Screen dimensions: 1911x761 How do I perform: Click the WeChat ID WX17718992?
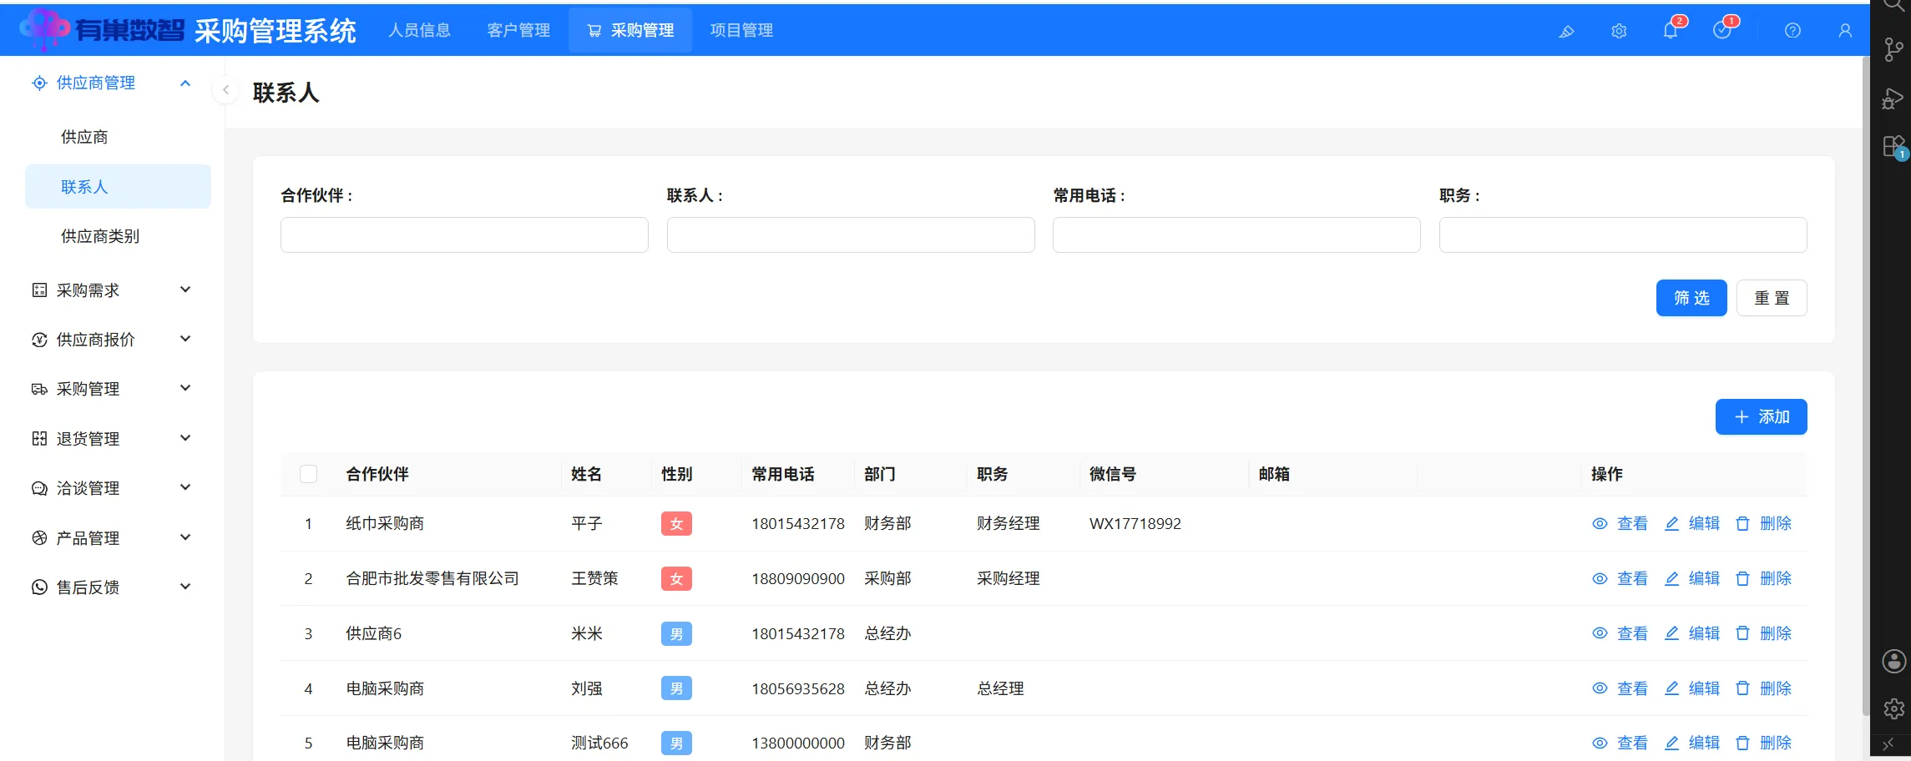pyautogui.click(x=1135, y=524)
